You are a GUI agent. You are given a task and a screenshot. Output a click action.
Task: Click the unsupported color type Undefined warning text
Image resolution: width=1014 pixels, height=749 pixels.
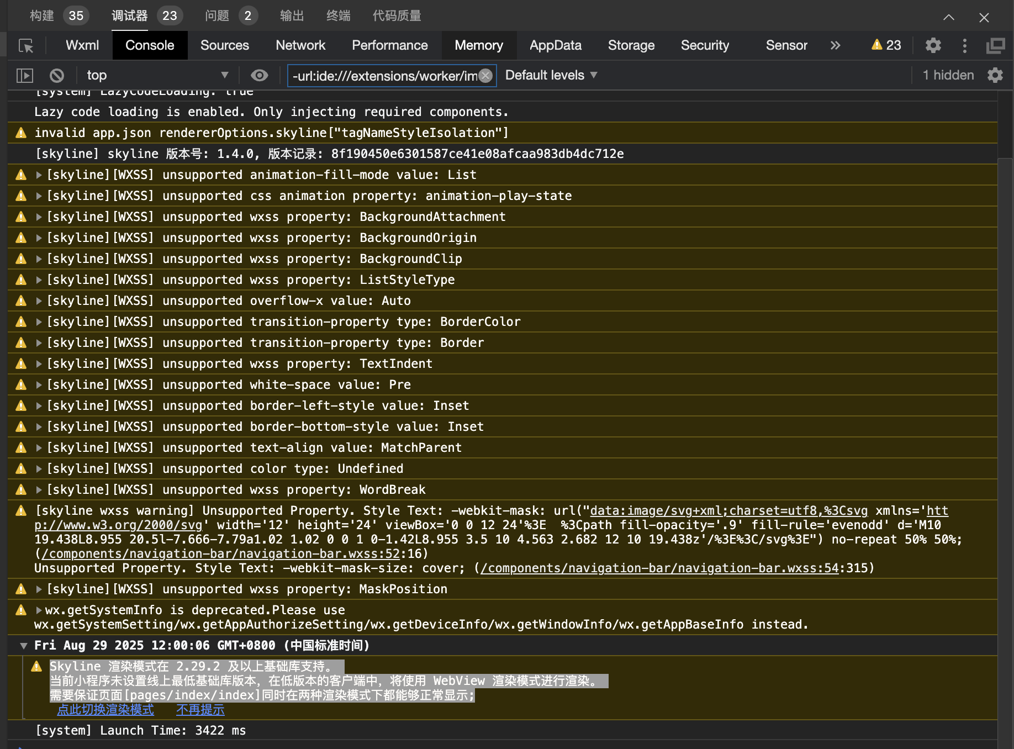[225, 469]
